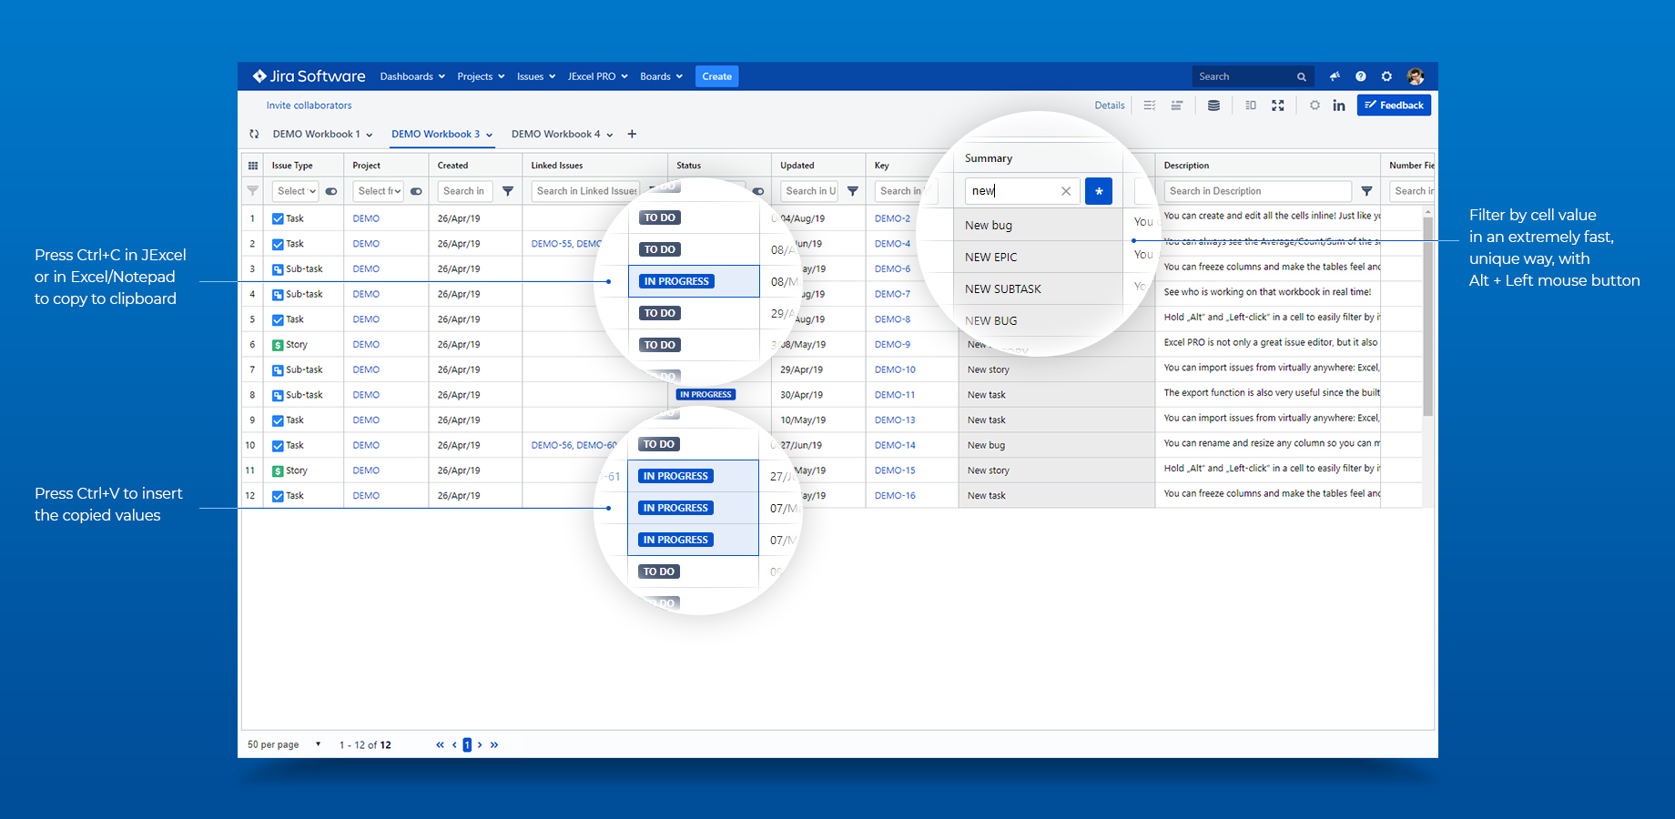
Task: Open the Issues menu
Action: (536, 76)
